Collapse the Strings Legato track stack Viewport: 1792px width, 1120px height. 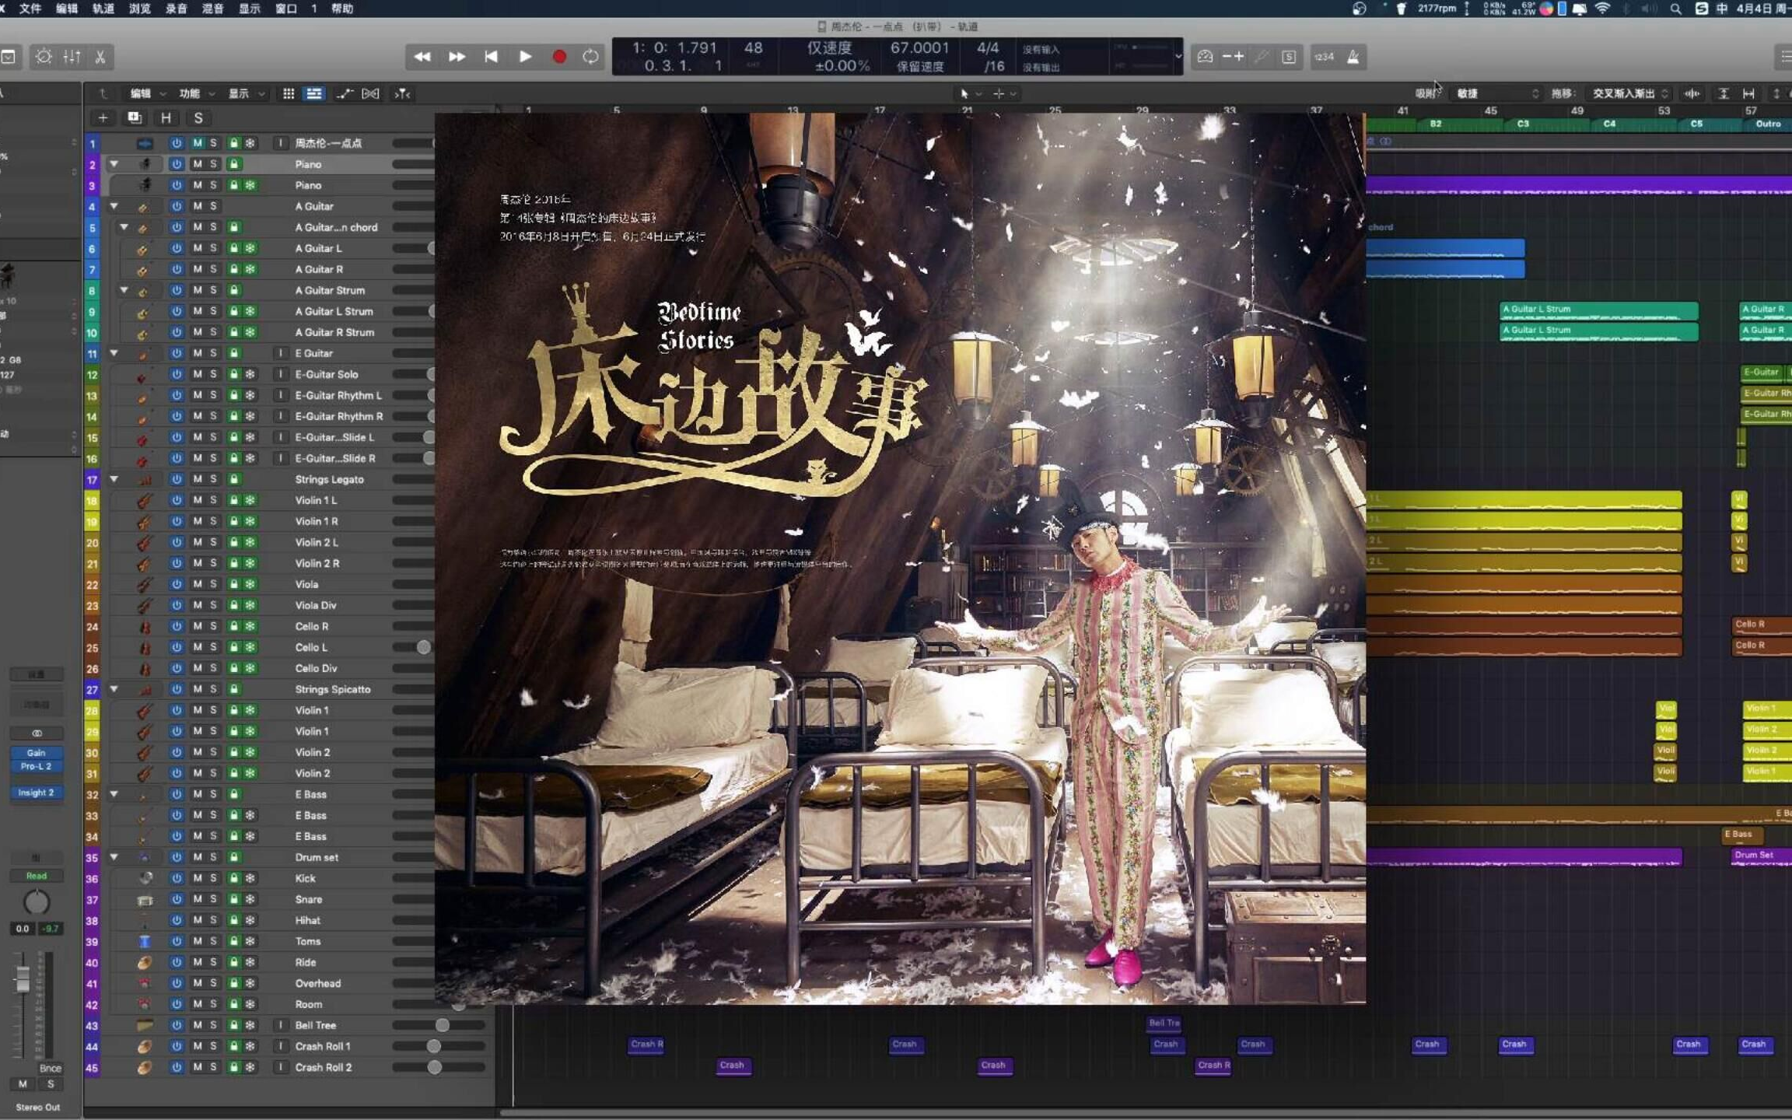coord(114,479)
